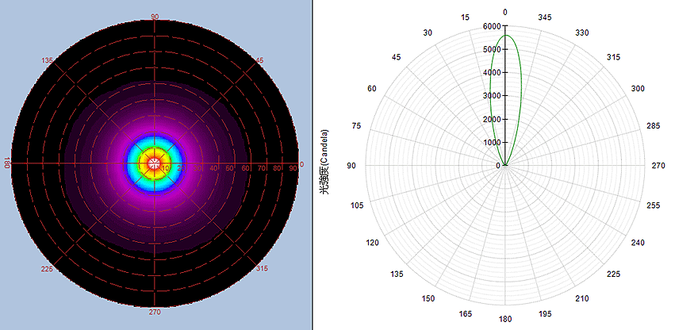Click the white center hotspot of the heatmap
Viewport: 675px width, 330px height.
154,164
